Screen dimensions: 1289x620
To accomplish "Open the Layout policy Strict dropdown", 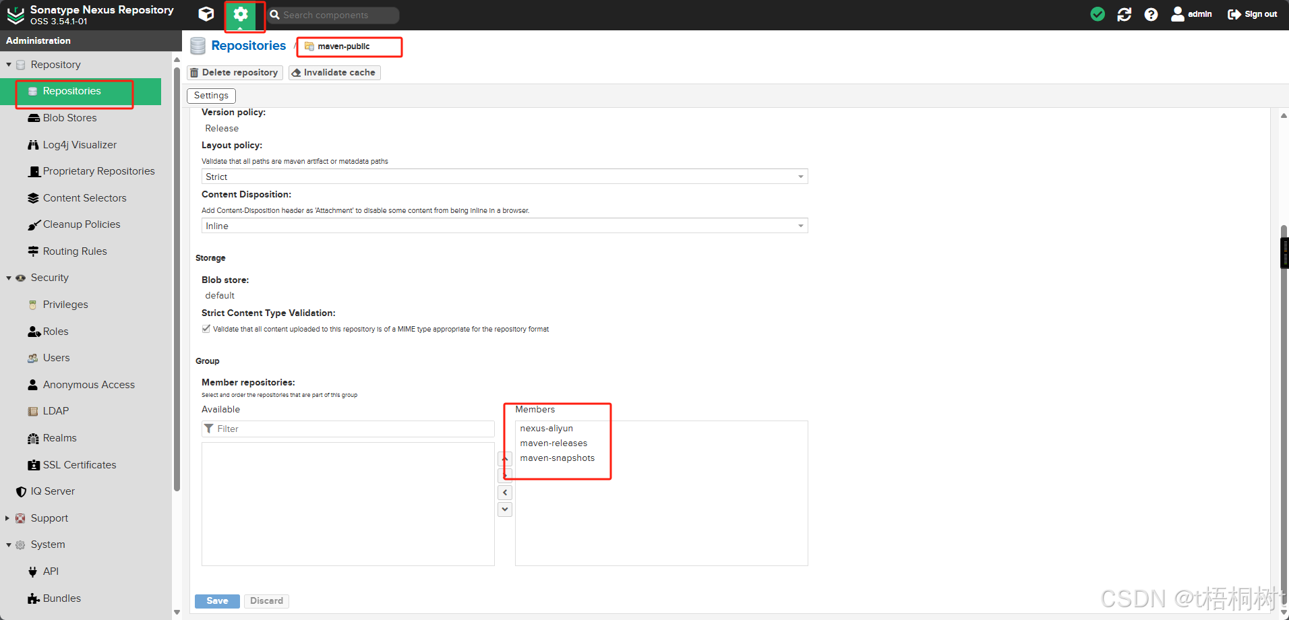I will 504,177.
